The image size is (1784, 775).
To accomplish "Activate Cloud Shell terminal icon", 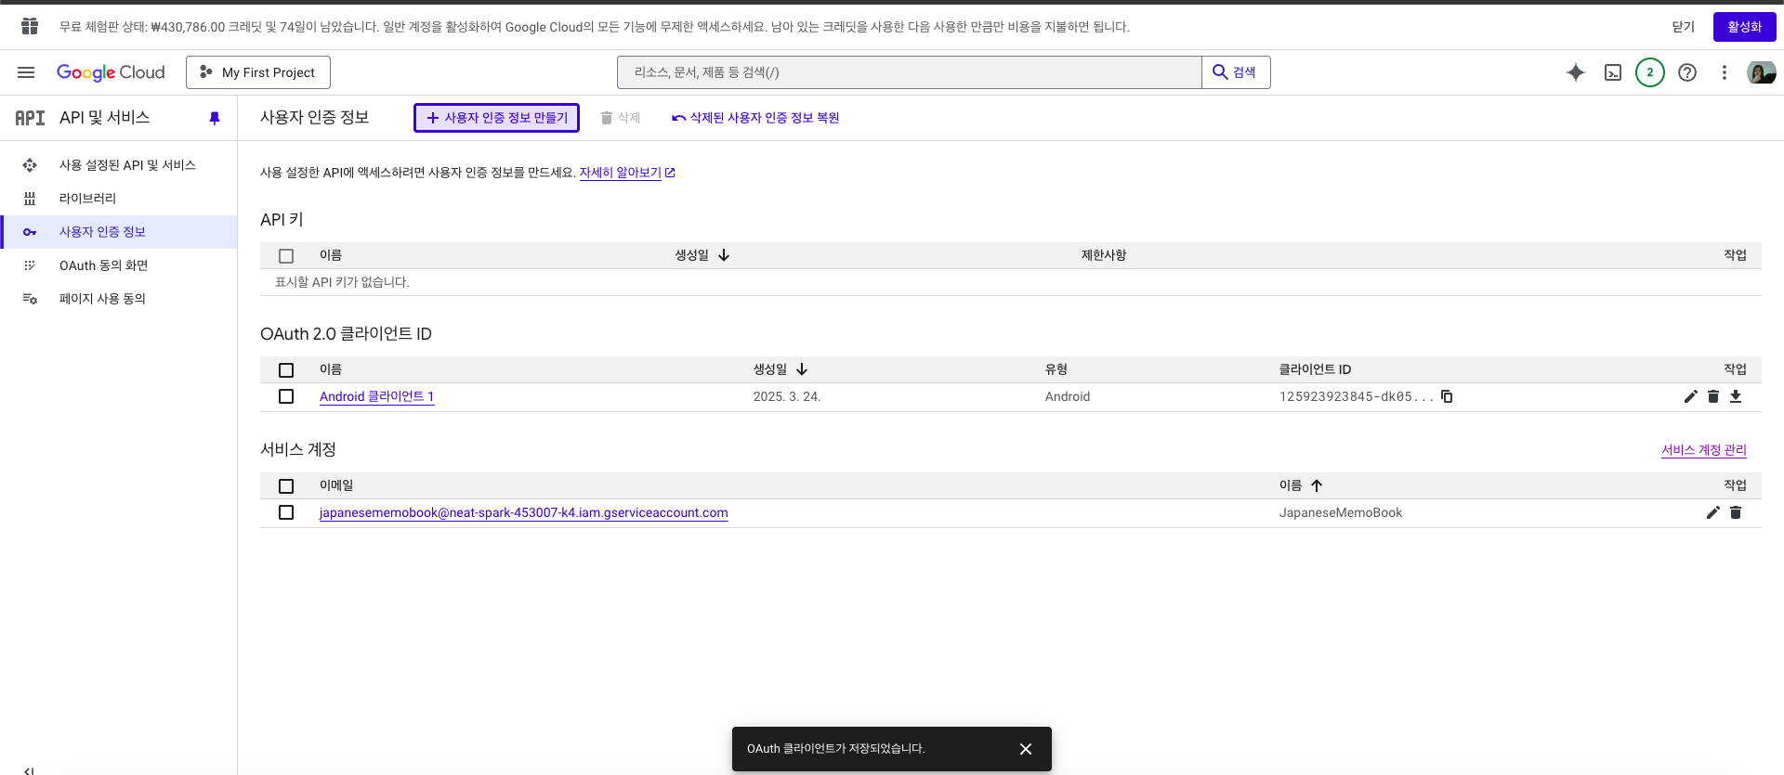I will (x=1613, y=72).
